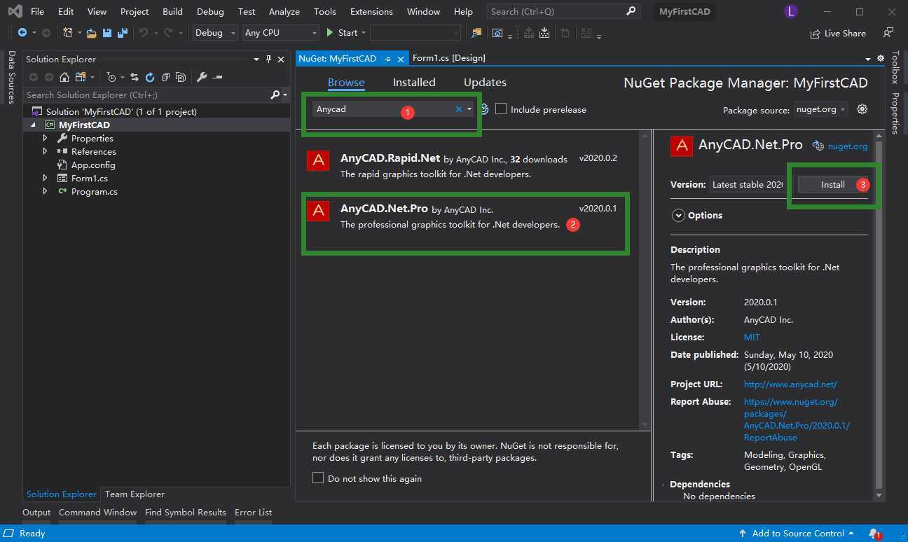
Task: Open Properties via wrench icon in Solution Explorer toolbar
Action: point(202,77)
